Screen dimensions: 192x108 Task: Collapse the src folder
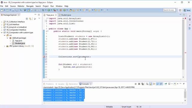tap(4, 35)
